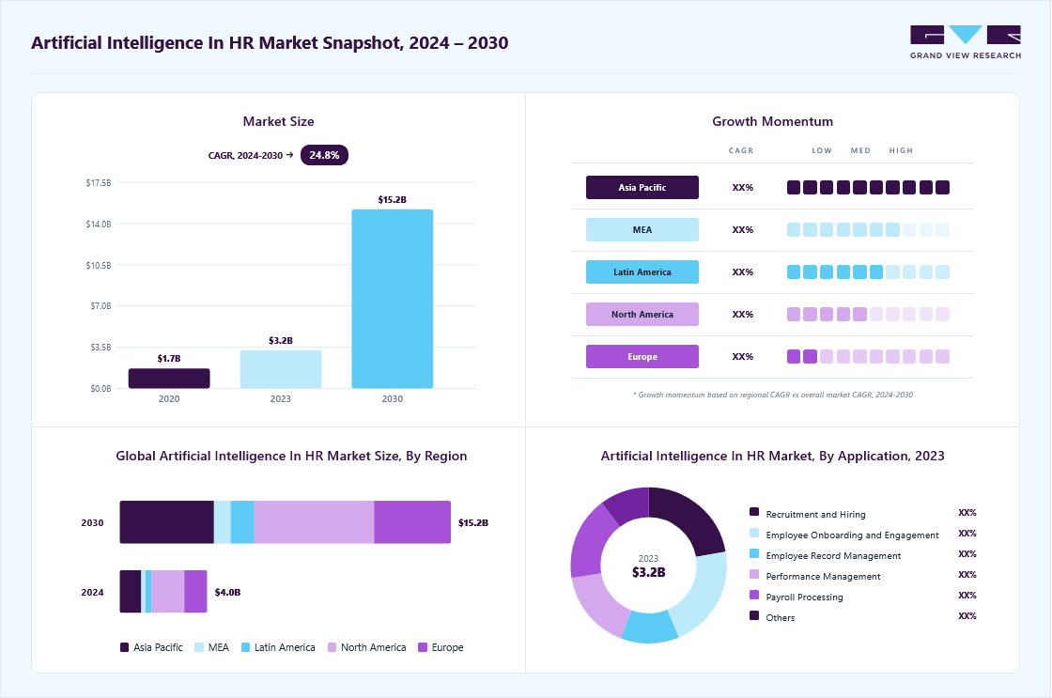
Task: Click Payroll Processing legend swatch
Action: 754,595
